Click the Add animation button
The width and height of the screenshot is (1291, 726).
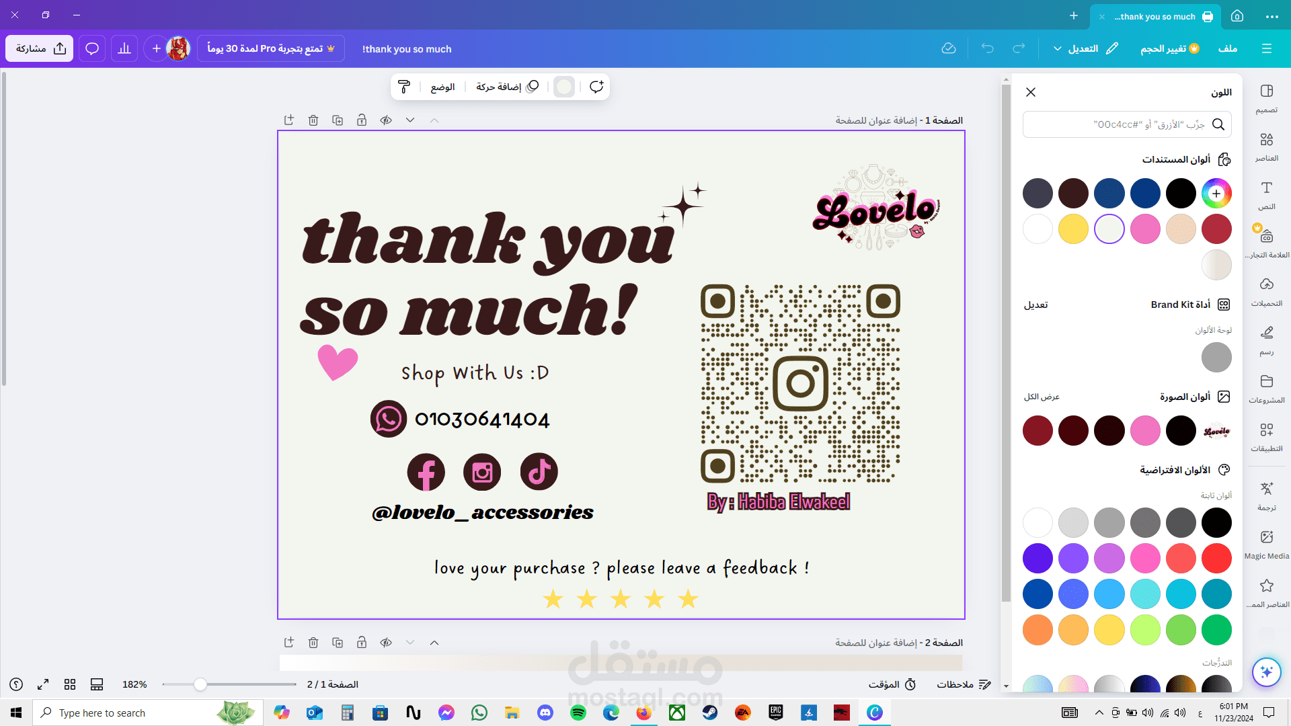tap(507, 87)
